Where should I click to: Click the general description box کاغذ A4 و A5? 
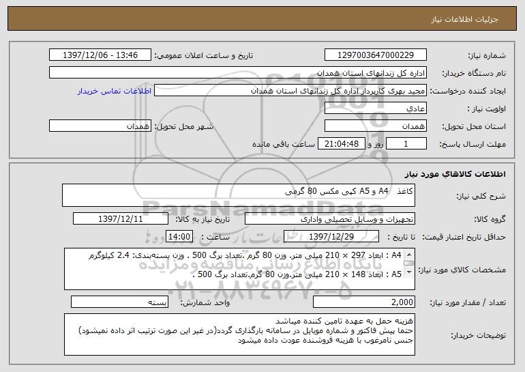tap(239, 195)
